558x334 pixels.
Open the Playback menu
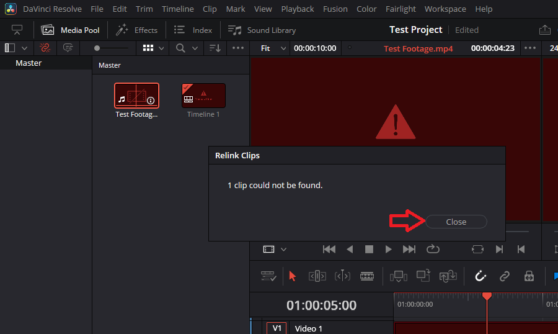297,9
